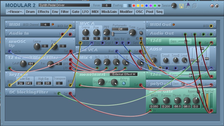Viewport: 224px width, 126px height.
Task: Click the Lin VCA Mod jack
Action: click(x=117, y=51)
